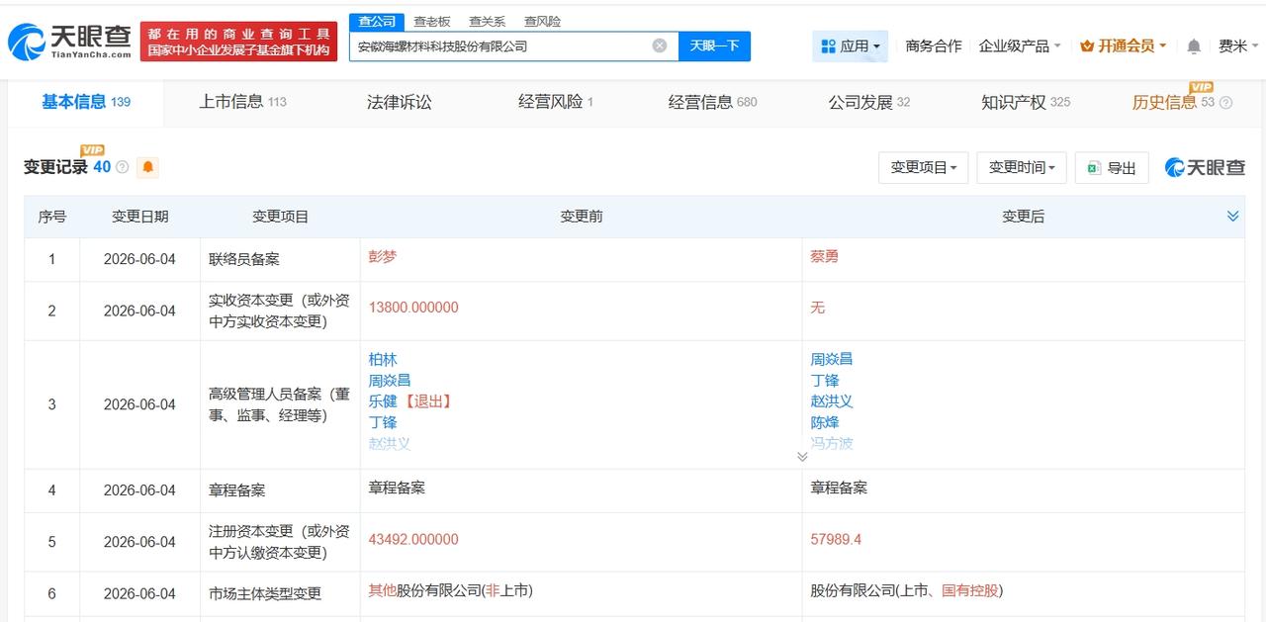
Task: Switch to the 查风险 search tab
Action: point(542,21)
